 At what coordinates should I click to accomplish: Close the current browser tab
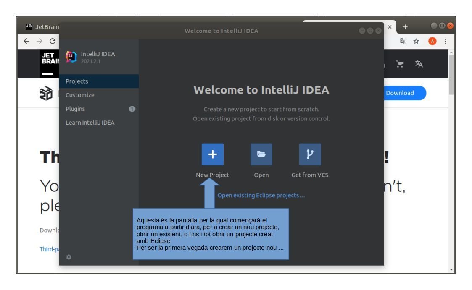point(390,27)
